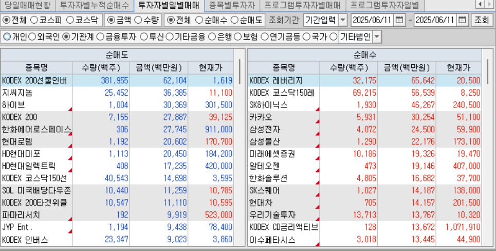Select 한화에어로스페이스 row
Screen dimensions: 496x251
coord(117,129)
